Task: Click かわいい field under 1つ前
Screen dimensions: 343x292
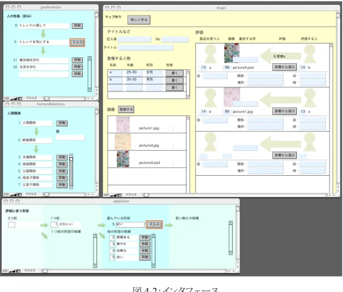Action: pos(70,224)
